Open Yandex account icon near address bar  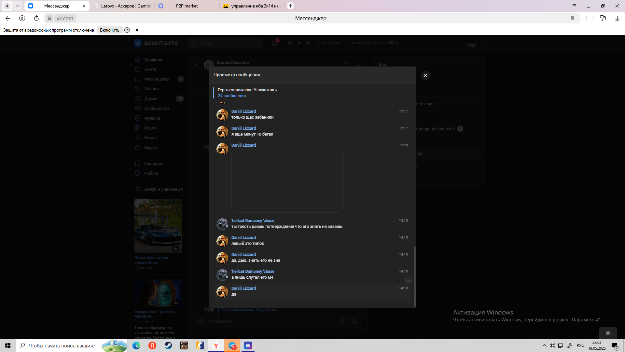coord(22,18)
